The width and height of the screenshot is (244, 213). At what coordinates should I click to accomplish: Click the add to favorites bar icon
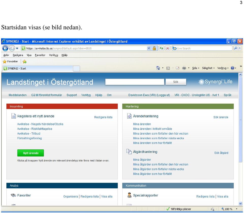(24, 62)
